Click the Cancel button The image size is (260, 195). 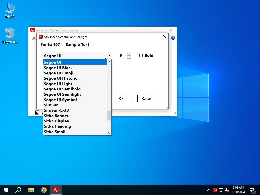[x=147, y=99]
